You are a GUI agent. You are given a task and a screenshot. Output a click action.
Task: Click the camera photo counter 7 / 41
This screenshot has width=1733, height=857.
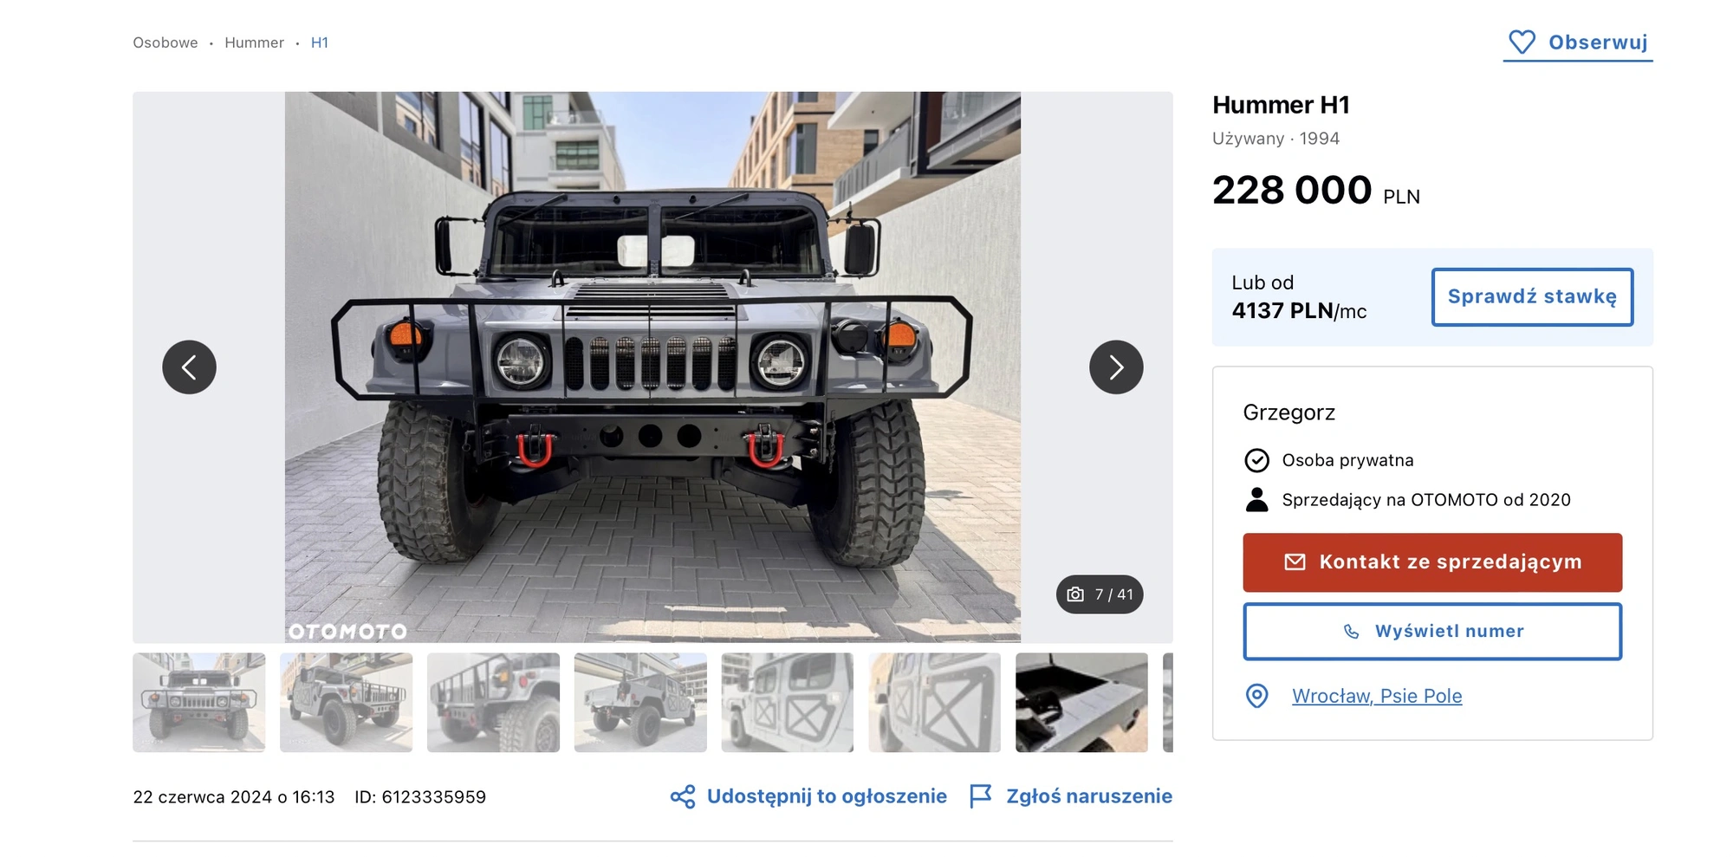pyautogui.click(x=1100, y=594)
